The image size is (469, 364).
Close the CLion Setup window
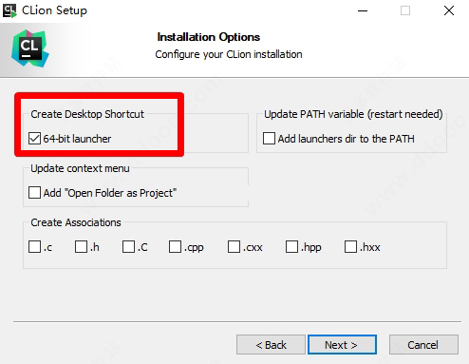[449, 10]
